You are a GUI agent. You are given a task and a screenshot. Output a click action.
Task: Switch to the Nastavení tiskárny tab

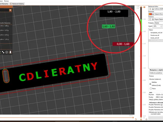(x=17, y=4)
